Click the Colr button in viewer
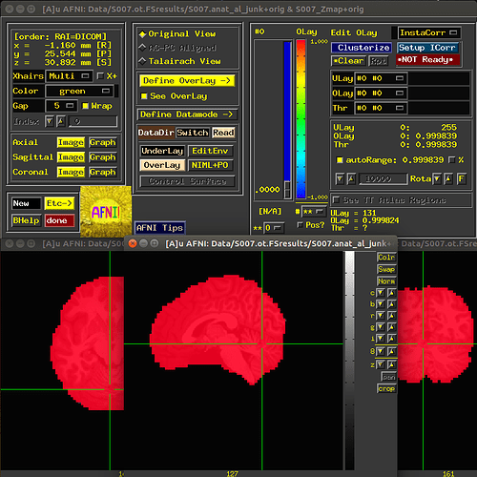 (x=386, y=257)
